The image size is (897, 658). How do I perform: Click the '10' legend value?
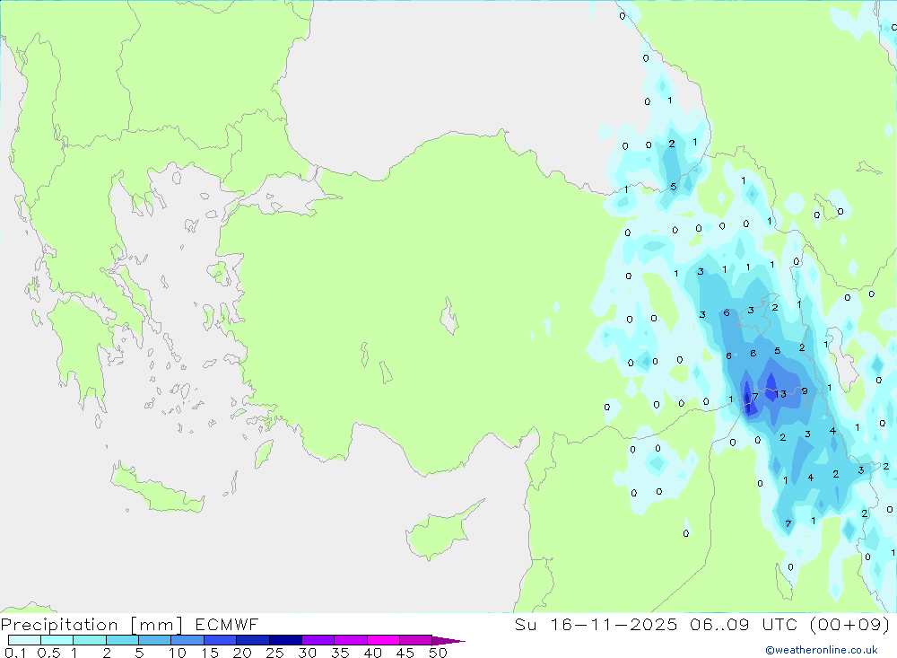pos(178,653)
